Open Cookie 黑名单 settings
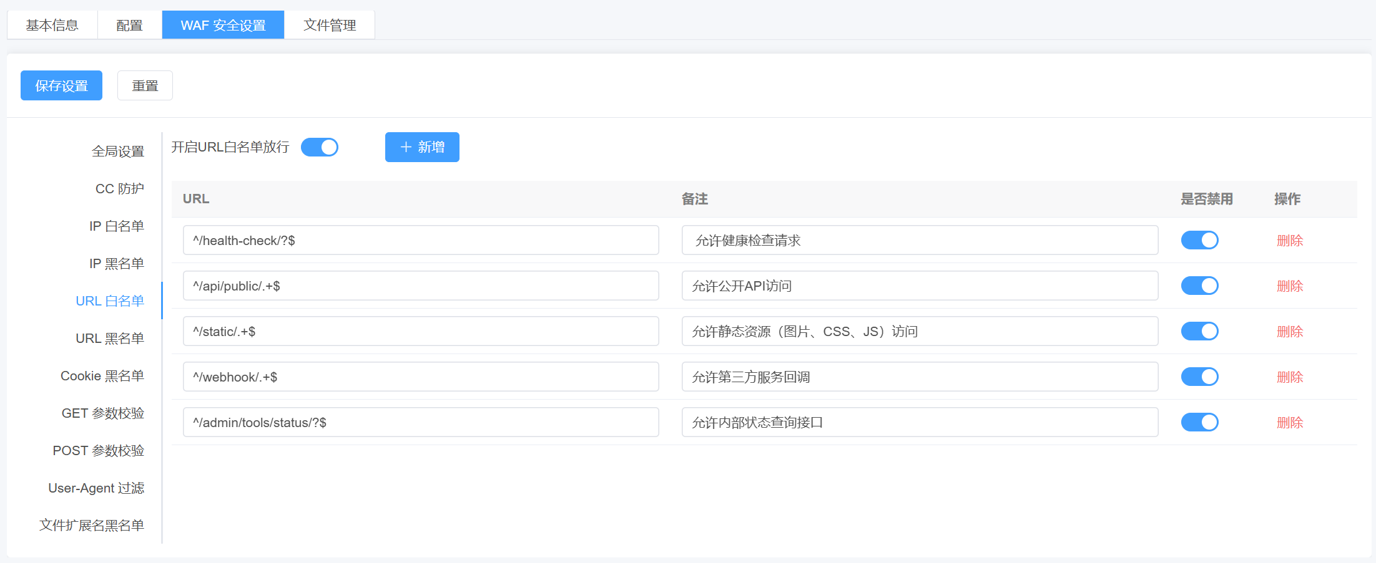 point(102,376)
